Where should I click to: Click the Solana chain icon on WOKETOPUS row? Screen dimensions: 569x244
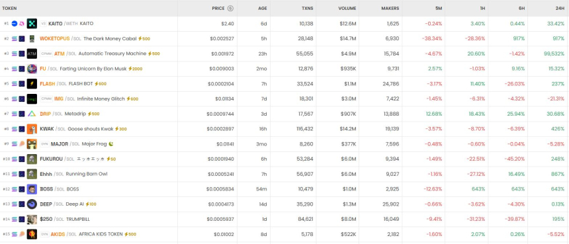point(15,38)
